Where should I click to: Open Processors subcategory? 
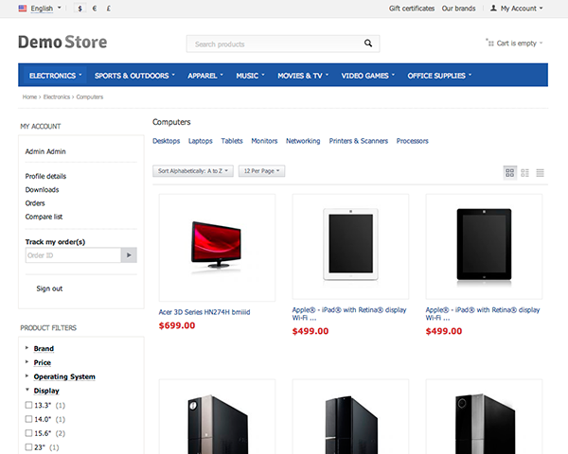[x=412, y=141]
